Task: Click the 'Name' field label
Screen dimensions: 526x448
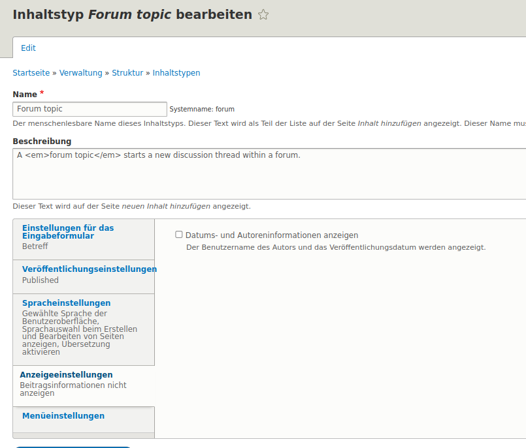Action: (x=25, y=95)
